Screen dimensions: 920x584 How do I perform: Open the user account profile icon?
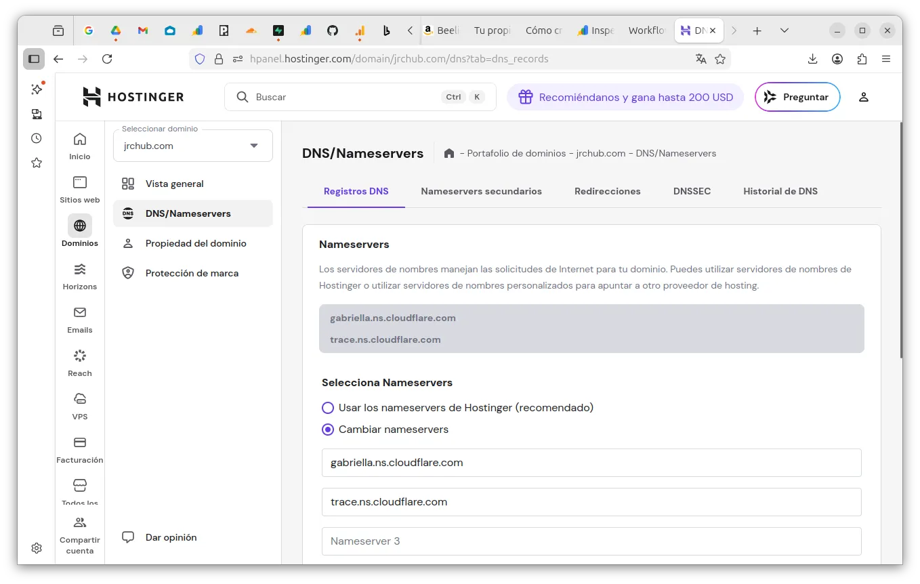click(x=864, y=97)
